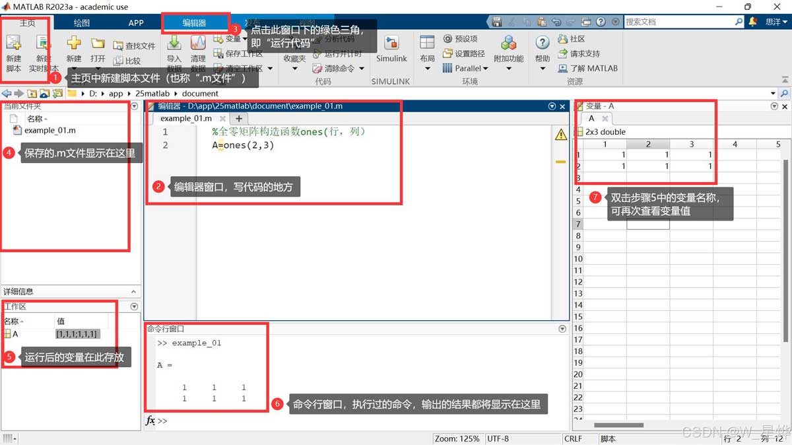Click the 布局 layout icon
This screenshot has height=445, width=792.
coord(427,43)
